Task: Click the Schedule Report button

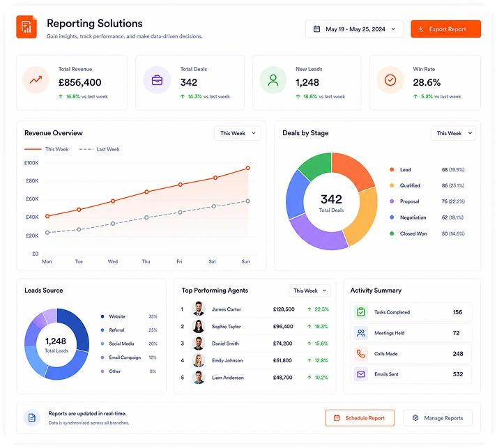Action: click(x=360, y=418)
